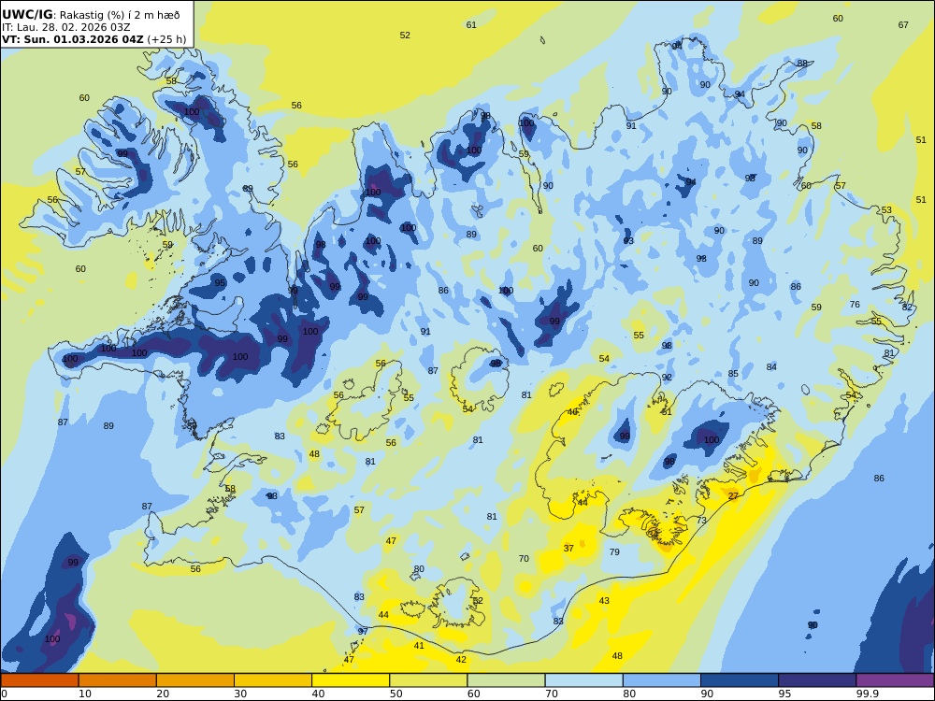The width and height of the screenshot is (935, 701).
Task: Click the '(+25 h)' forecast offset text
Action: pyautogui.click(x=166, y=40)
